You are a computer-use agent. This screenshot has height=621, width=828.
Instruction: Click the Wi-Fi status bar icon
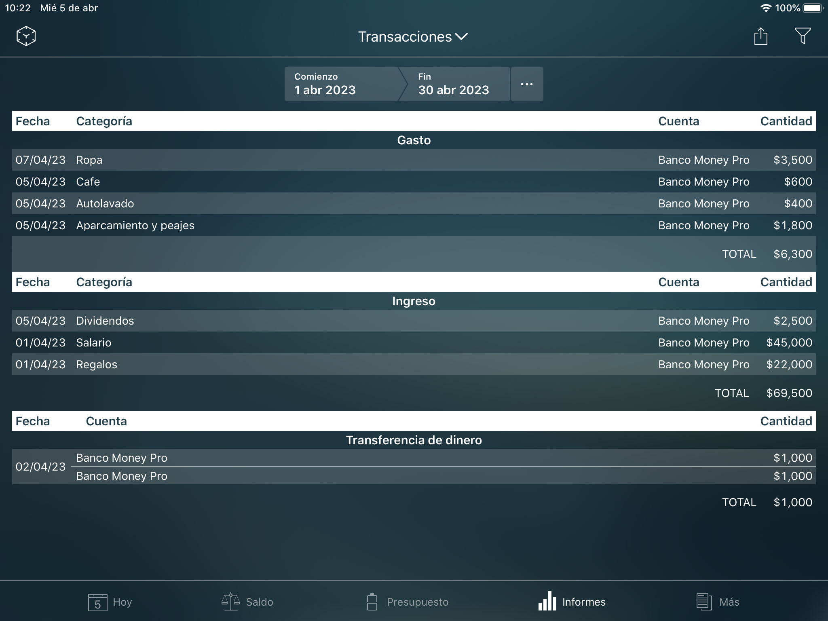(x=767, y=7)
